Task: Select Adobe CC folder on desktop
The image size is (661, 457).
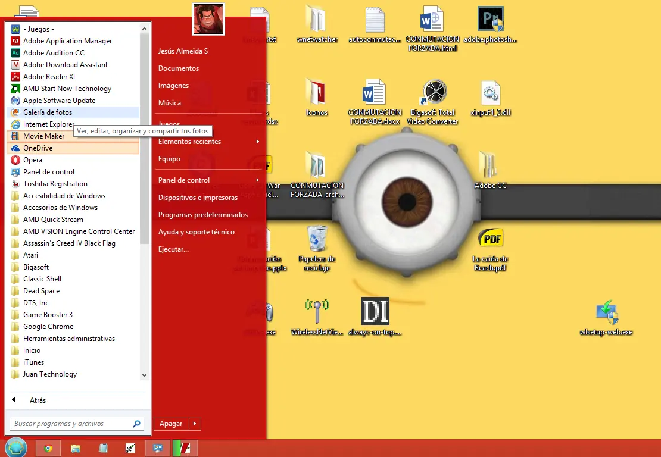Action: (x=490, y=170)
